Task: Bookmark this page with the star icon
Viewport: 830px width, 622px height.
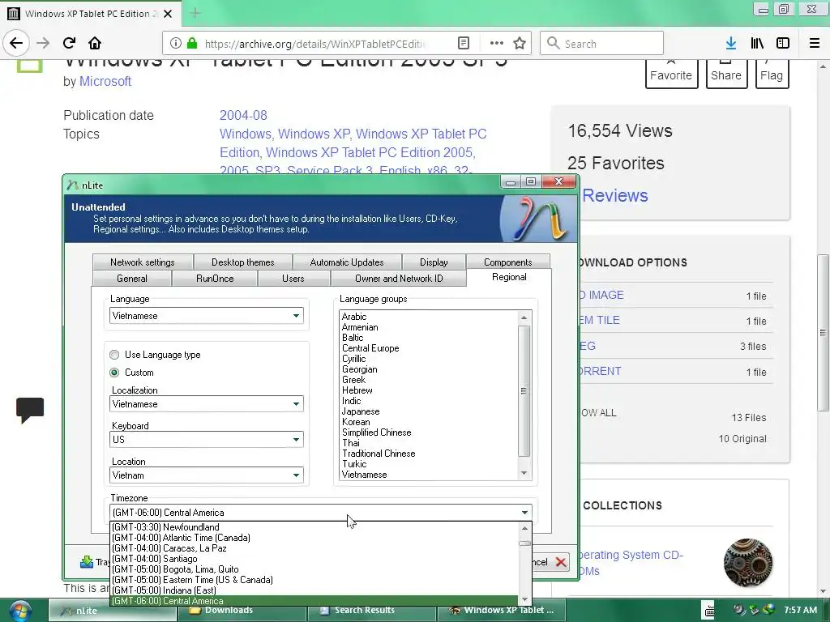Action: [x=520, y=44]
